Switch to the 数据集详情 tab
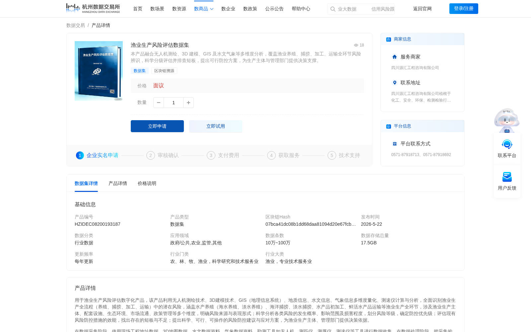Image resolution: width=531 pixels, height=332 pixels. tap(86, 183)
